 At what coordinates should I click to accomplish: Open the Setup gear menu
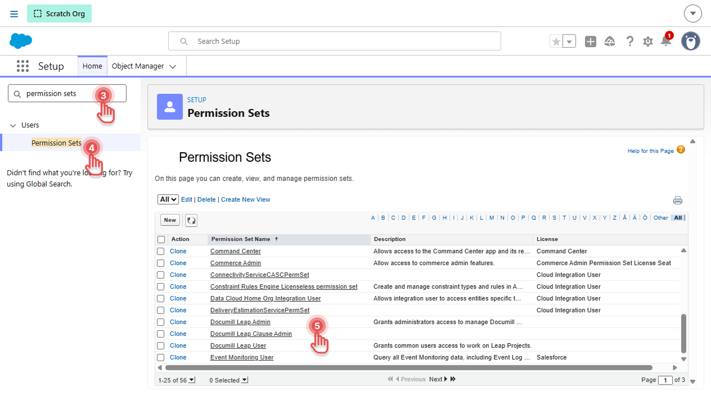tap(648, 42)
